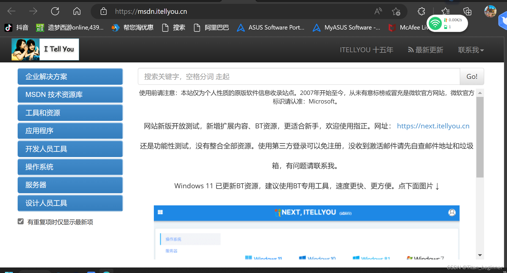Open the https://next.itellyou.cn link
Screen dimensions: 507x273
tap(433, 126)
